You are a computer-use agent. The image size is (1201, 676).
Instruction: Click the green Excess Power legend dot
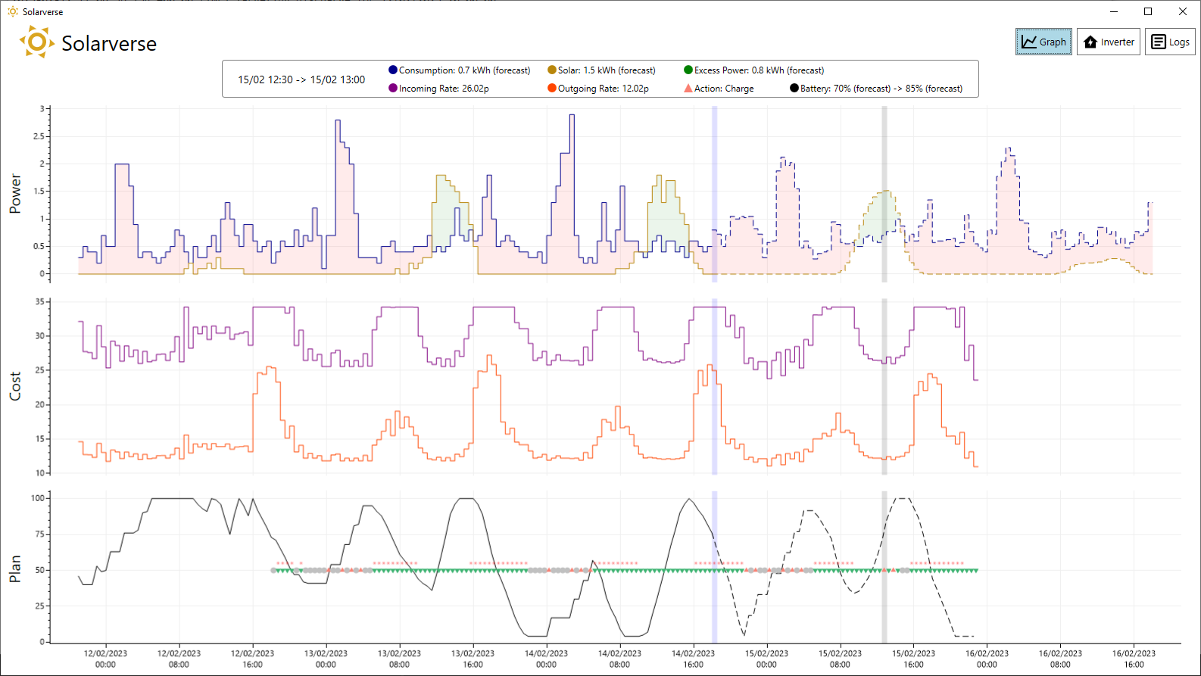pyautogui.click(x=688, y=70)
